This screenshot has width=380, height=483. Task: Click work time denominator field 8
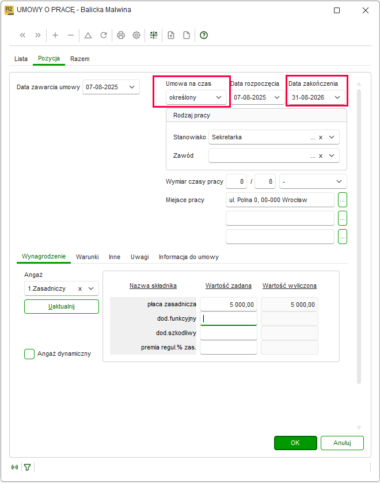click(265, 181)
